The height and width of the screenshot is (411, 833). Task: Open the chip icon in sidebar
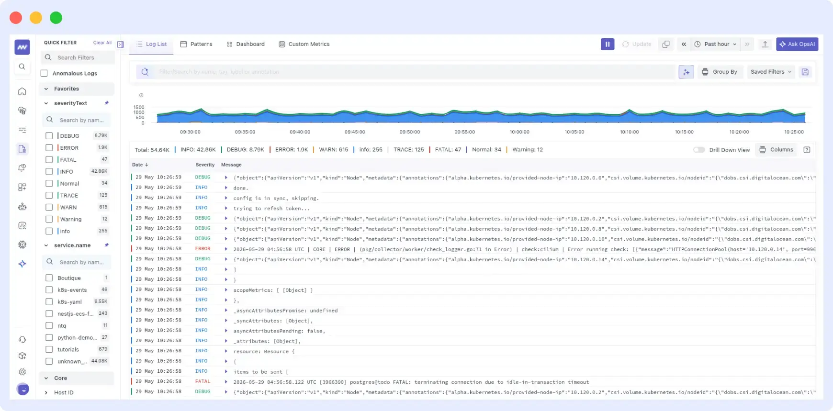(x=22, y=244)
